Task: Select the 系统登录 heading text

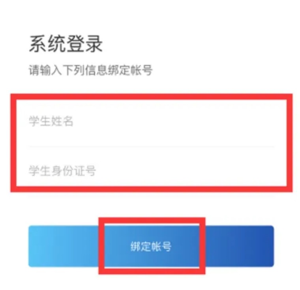Action: pos(66,44)
